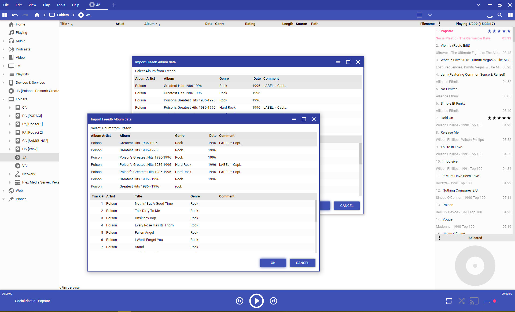This screenshot has height=312, width=515.
Task: Adjust the volume slider knob
Action: pos(494,301)
